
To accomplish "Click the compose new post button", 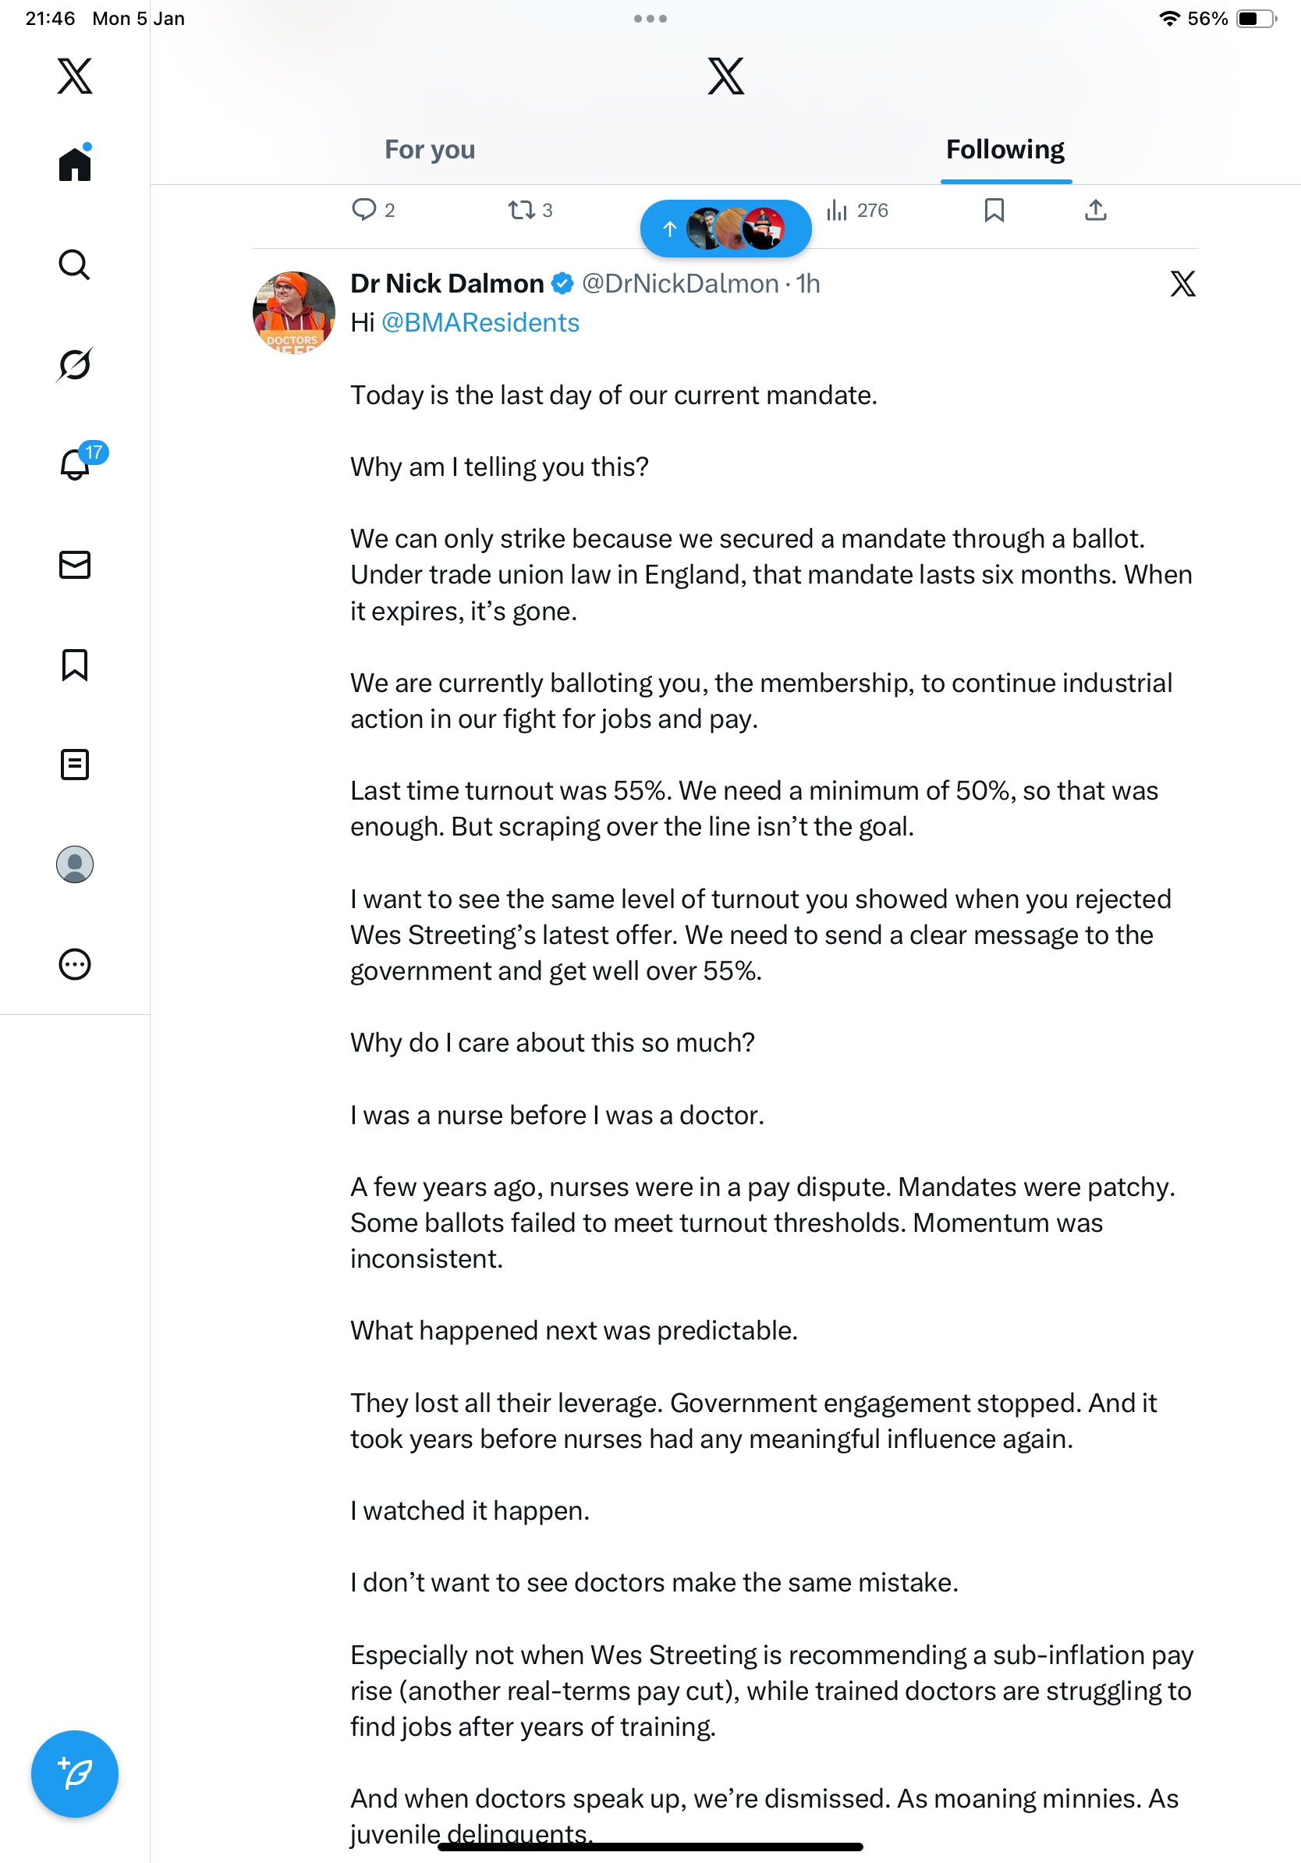I will 75,1773.
